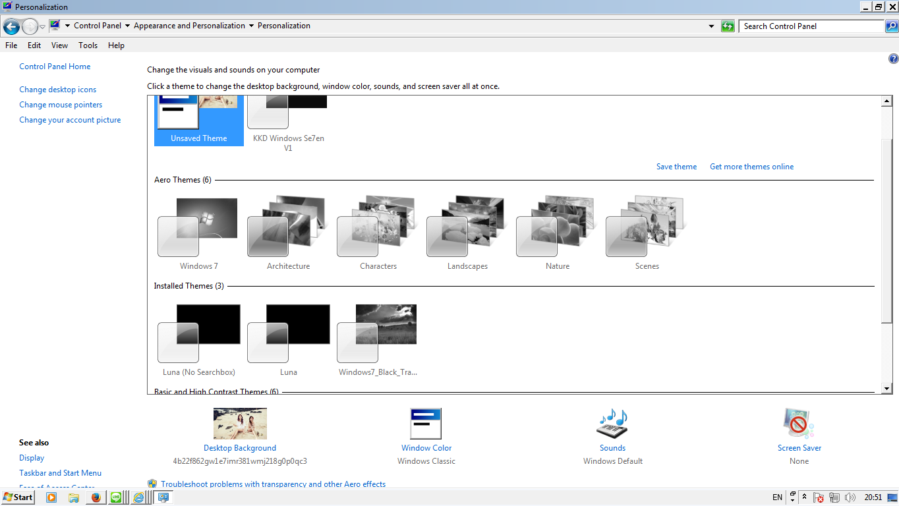The image size is (899, 506).
Task: Click the EN language indicator
Action: [x=777, y=497]
